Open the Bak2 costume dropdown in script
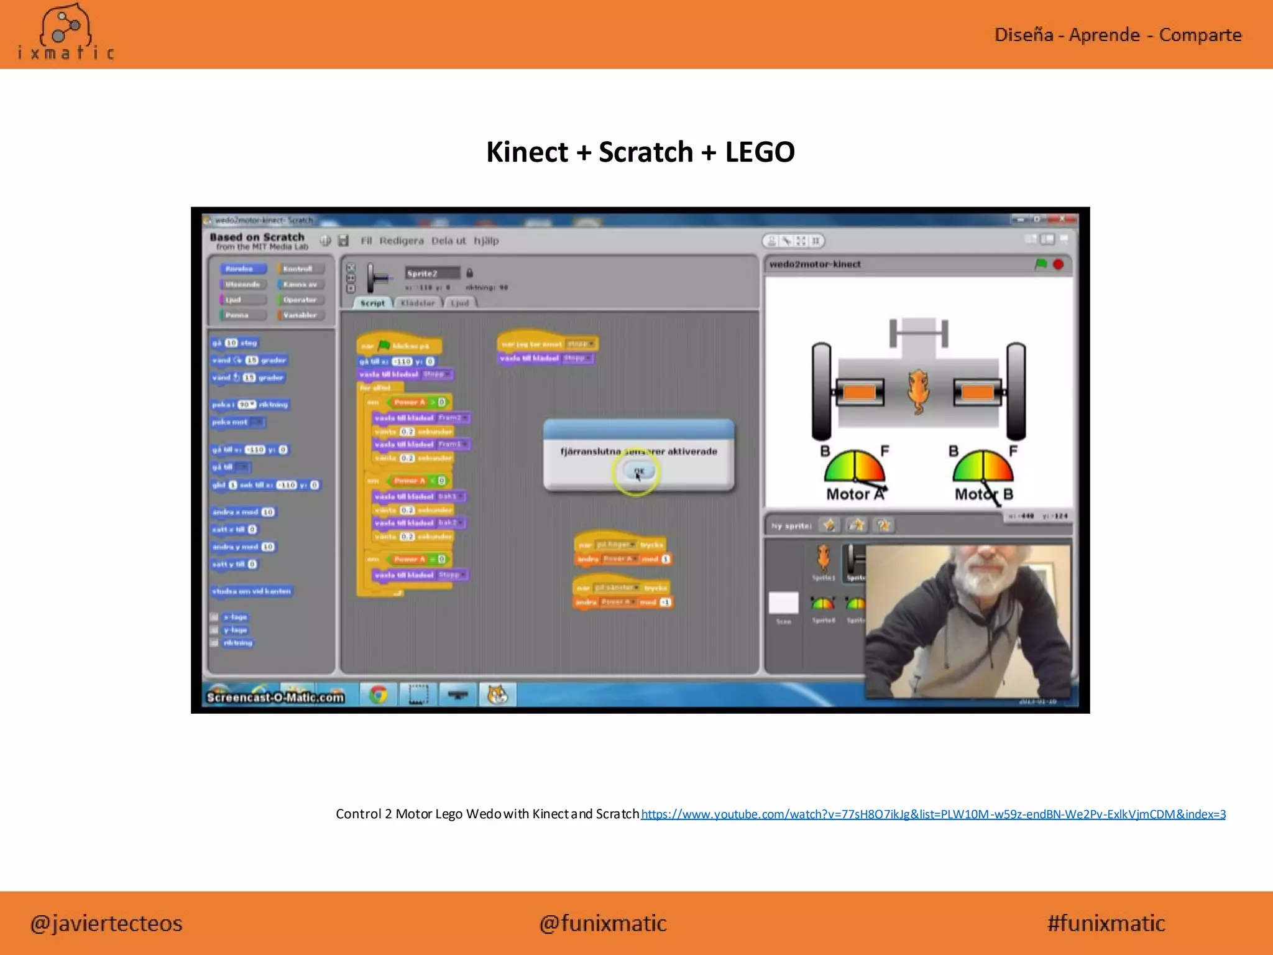Screen dimensions: 1273x955 (450, 523)
